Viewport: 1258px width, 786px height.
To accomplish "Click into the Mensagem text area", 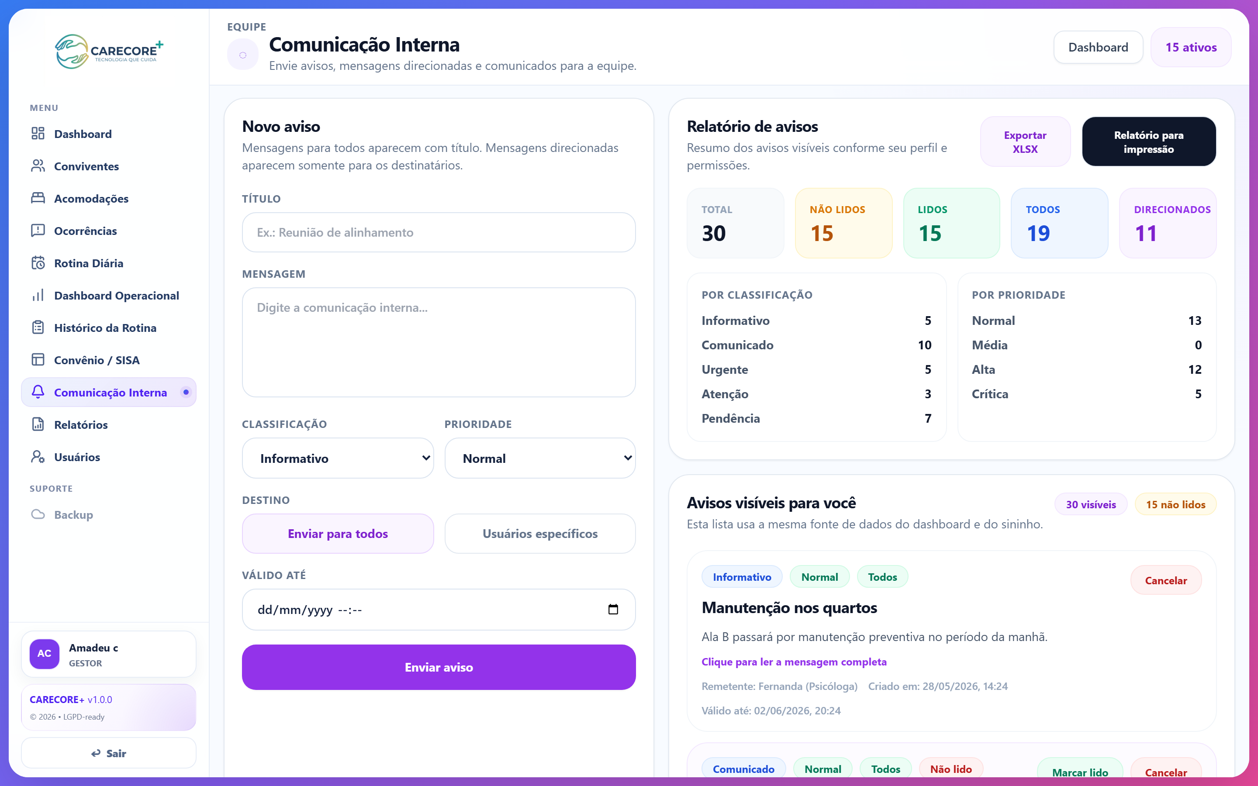I will point(439,342).
